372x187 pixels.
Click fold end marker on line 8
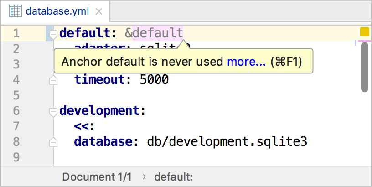point(53,142)
